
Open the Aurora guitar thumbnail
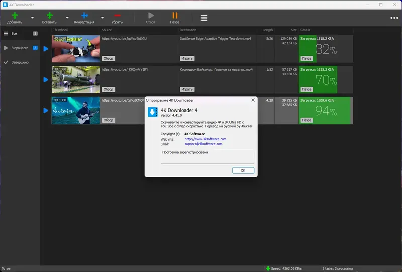pyautogui.click(x=76, y=110)
